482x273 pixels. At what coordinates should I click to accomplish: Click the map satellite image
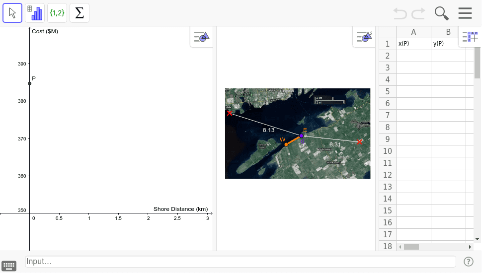pyautogui.click(x=298, y=134)
